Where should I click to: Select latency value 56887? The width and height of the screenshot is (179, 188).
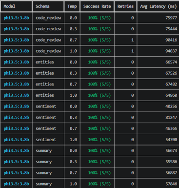171,173
